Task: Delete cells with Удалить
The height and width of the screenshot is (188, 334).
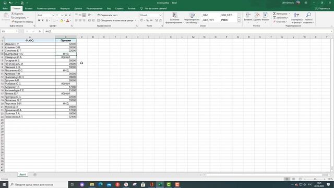Action: [x=257, y=18]
